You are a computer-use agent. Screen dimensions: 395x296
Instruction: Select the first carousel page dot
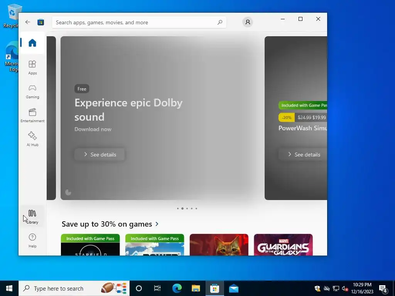178,209
